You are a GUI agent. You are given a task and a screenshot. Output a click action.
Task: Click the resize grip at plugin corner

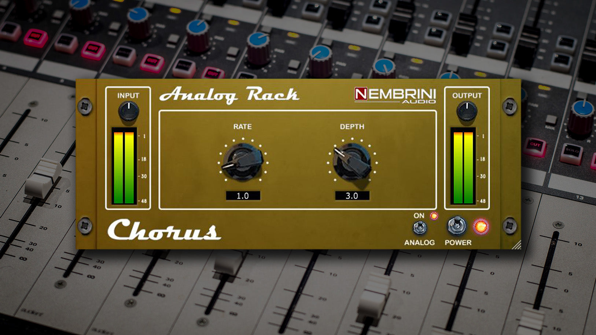(x=516, y=245)
